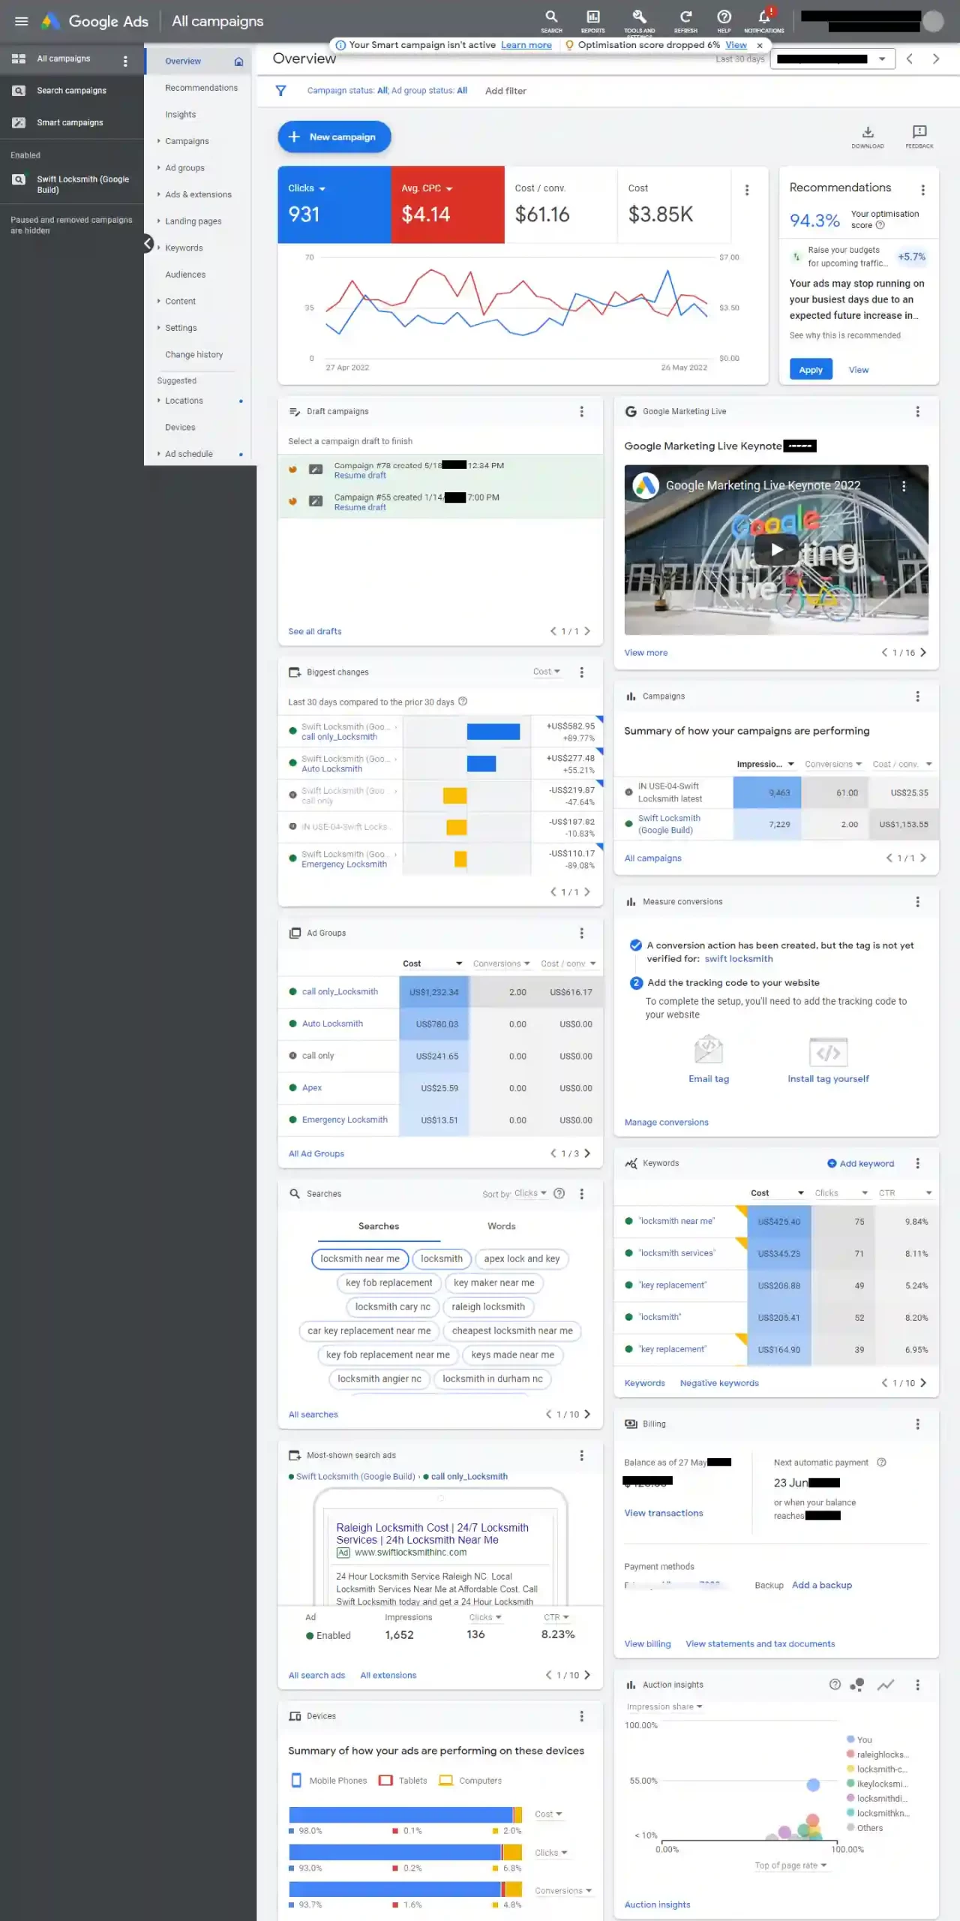The width and height of the screenshot is (960, 1921).
Task: Click the Email tag icon
Action: [x=709, y=1050]
